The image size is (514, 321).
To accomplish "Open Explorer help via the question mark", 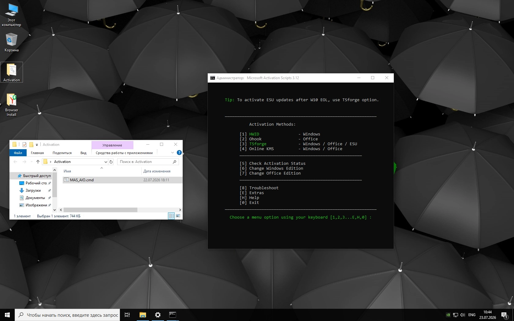I will click(179, 153).
